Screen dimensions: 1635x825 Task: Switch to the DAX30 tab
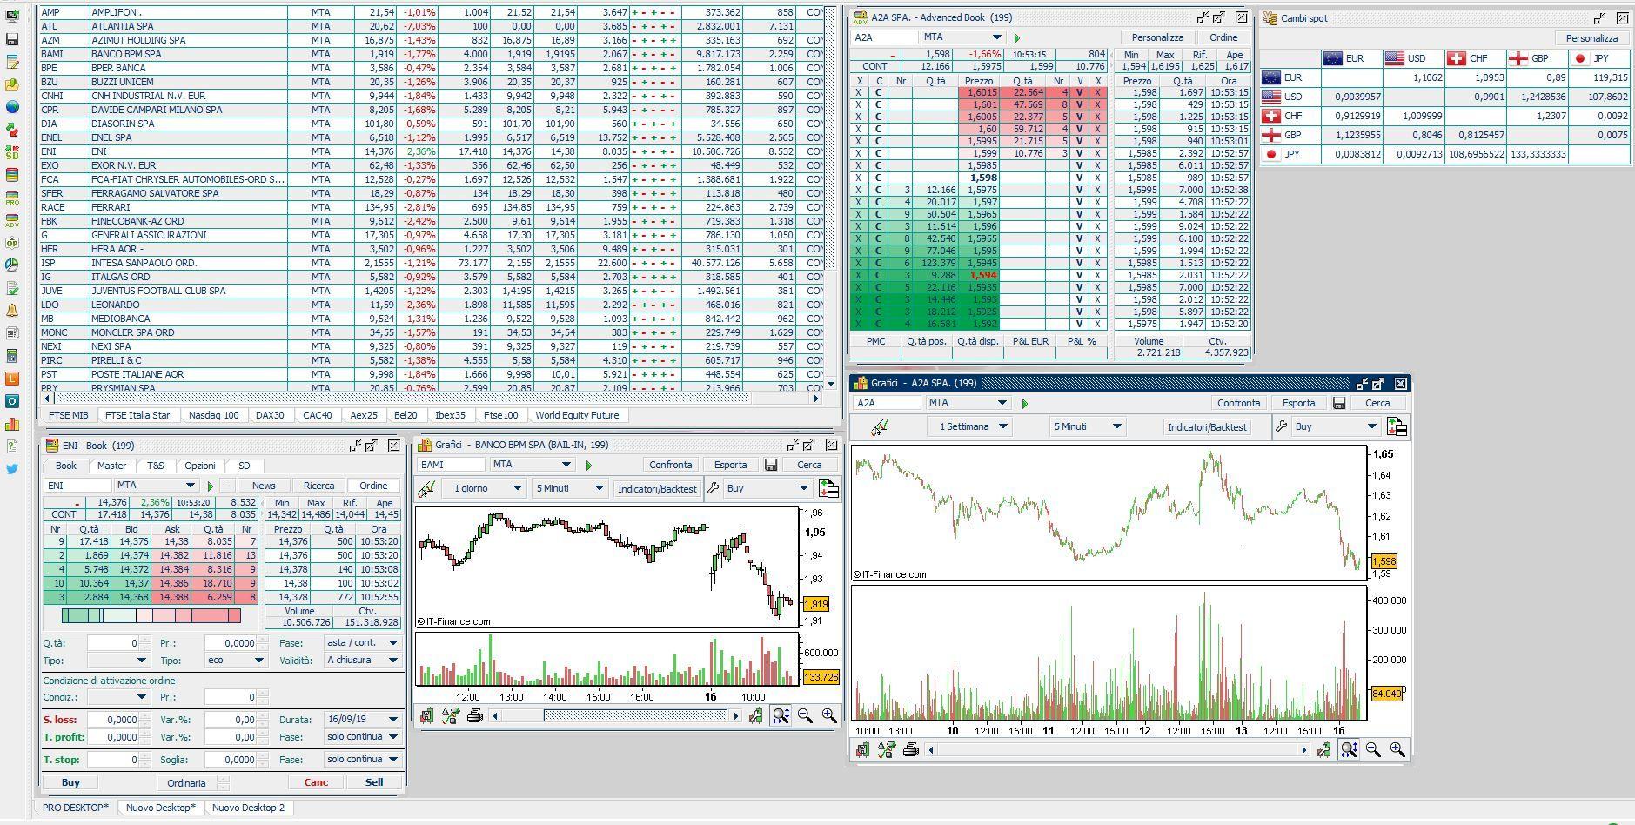(x=270, y=415)
